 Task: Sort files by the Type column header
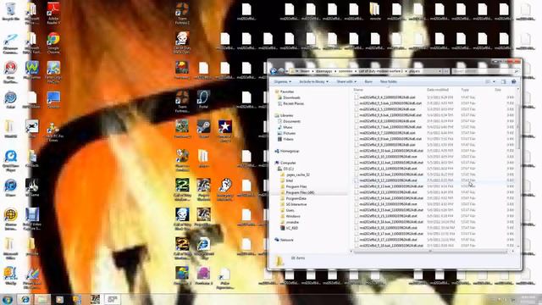point(465,90)
